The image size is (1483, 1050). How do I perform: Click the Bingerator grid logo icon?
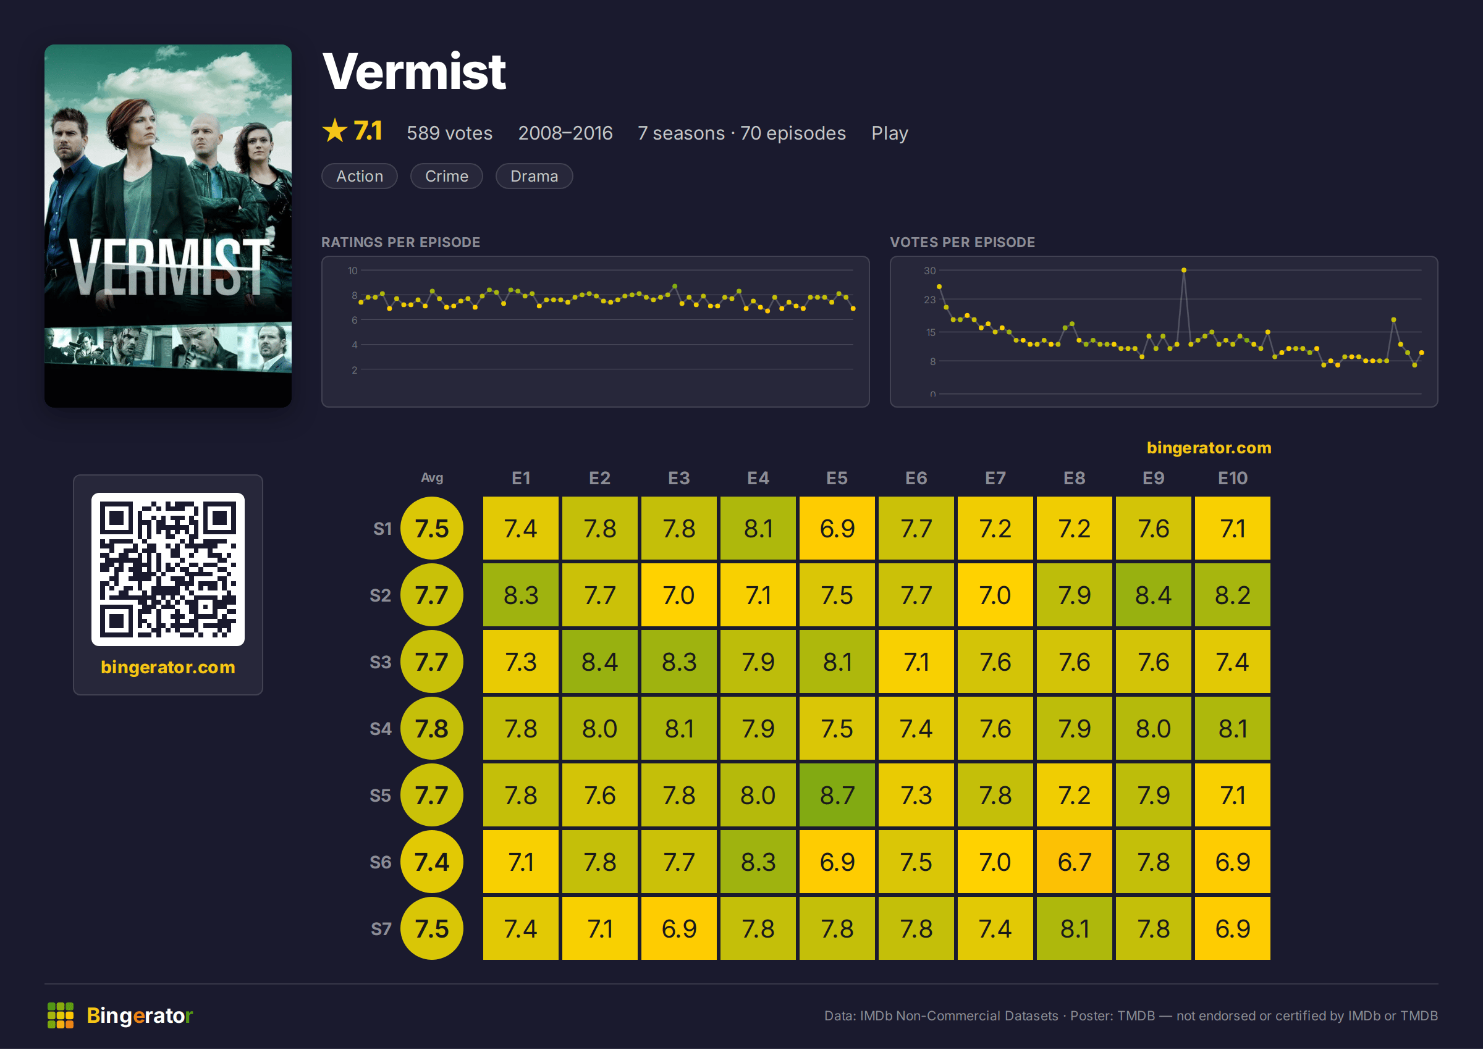tap(61, 1016)
